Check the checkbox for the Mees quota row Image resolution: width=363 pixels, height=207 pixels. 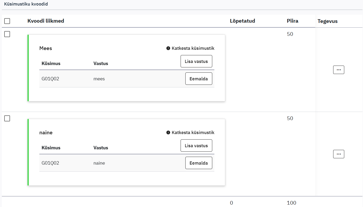(7, 34)
